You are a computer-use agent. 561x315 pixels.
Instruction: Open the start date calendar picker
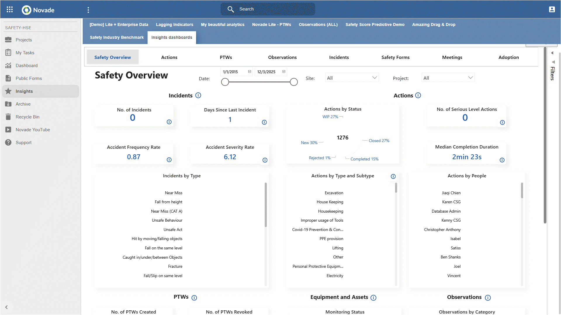click(249, 71)
